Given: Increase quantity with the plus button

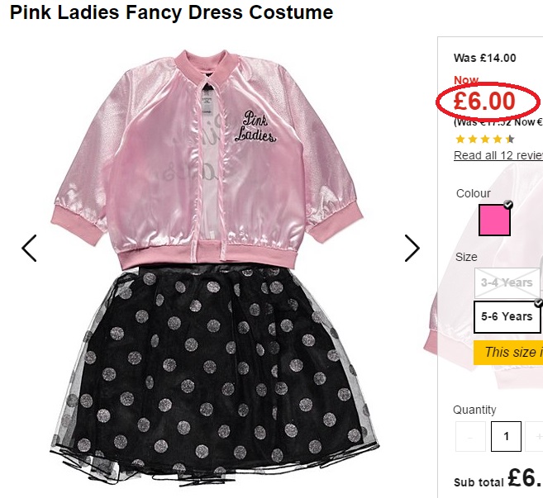Looking at the screenshot, I should [x=537, y=436].
